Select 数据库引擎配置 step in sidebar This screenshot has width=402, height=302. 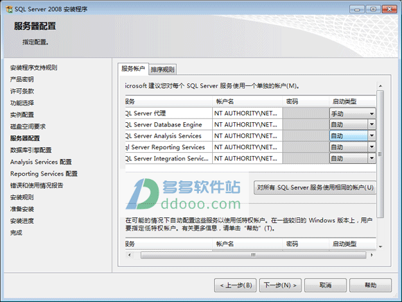tap(30, 150)
